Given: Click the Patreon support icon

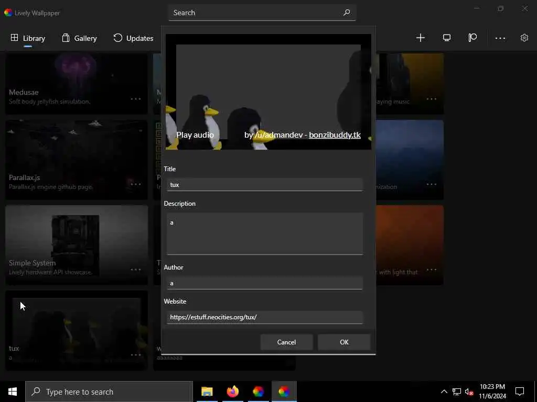Looking at the screenshot, I should pyautogui.click(x=472, y=38).
